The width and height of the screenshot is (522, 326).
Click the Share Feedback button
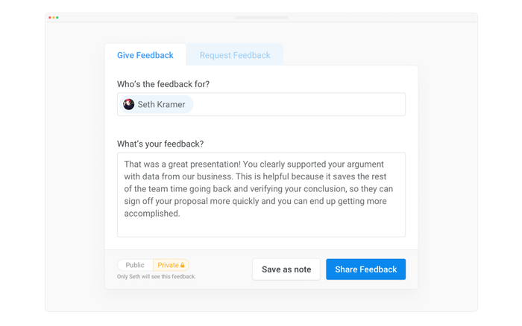click(x=366, y=269)
